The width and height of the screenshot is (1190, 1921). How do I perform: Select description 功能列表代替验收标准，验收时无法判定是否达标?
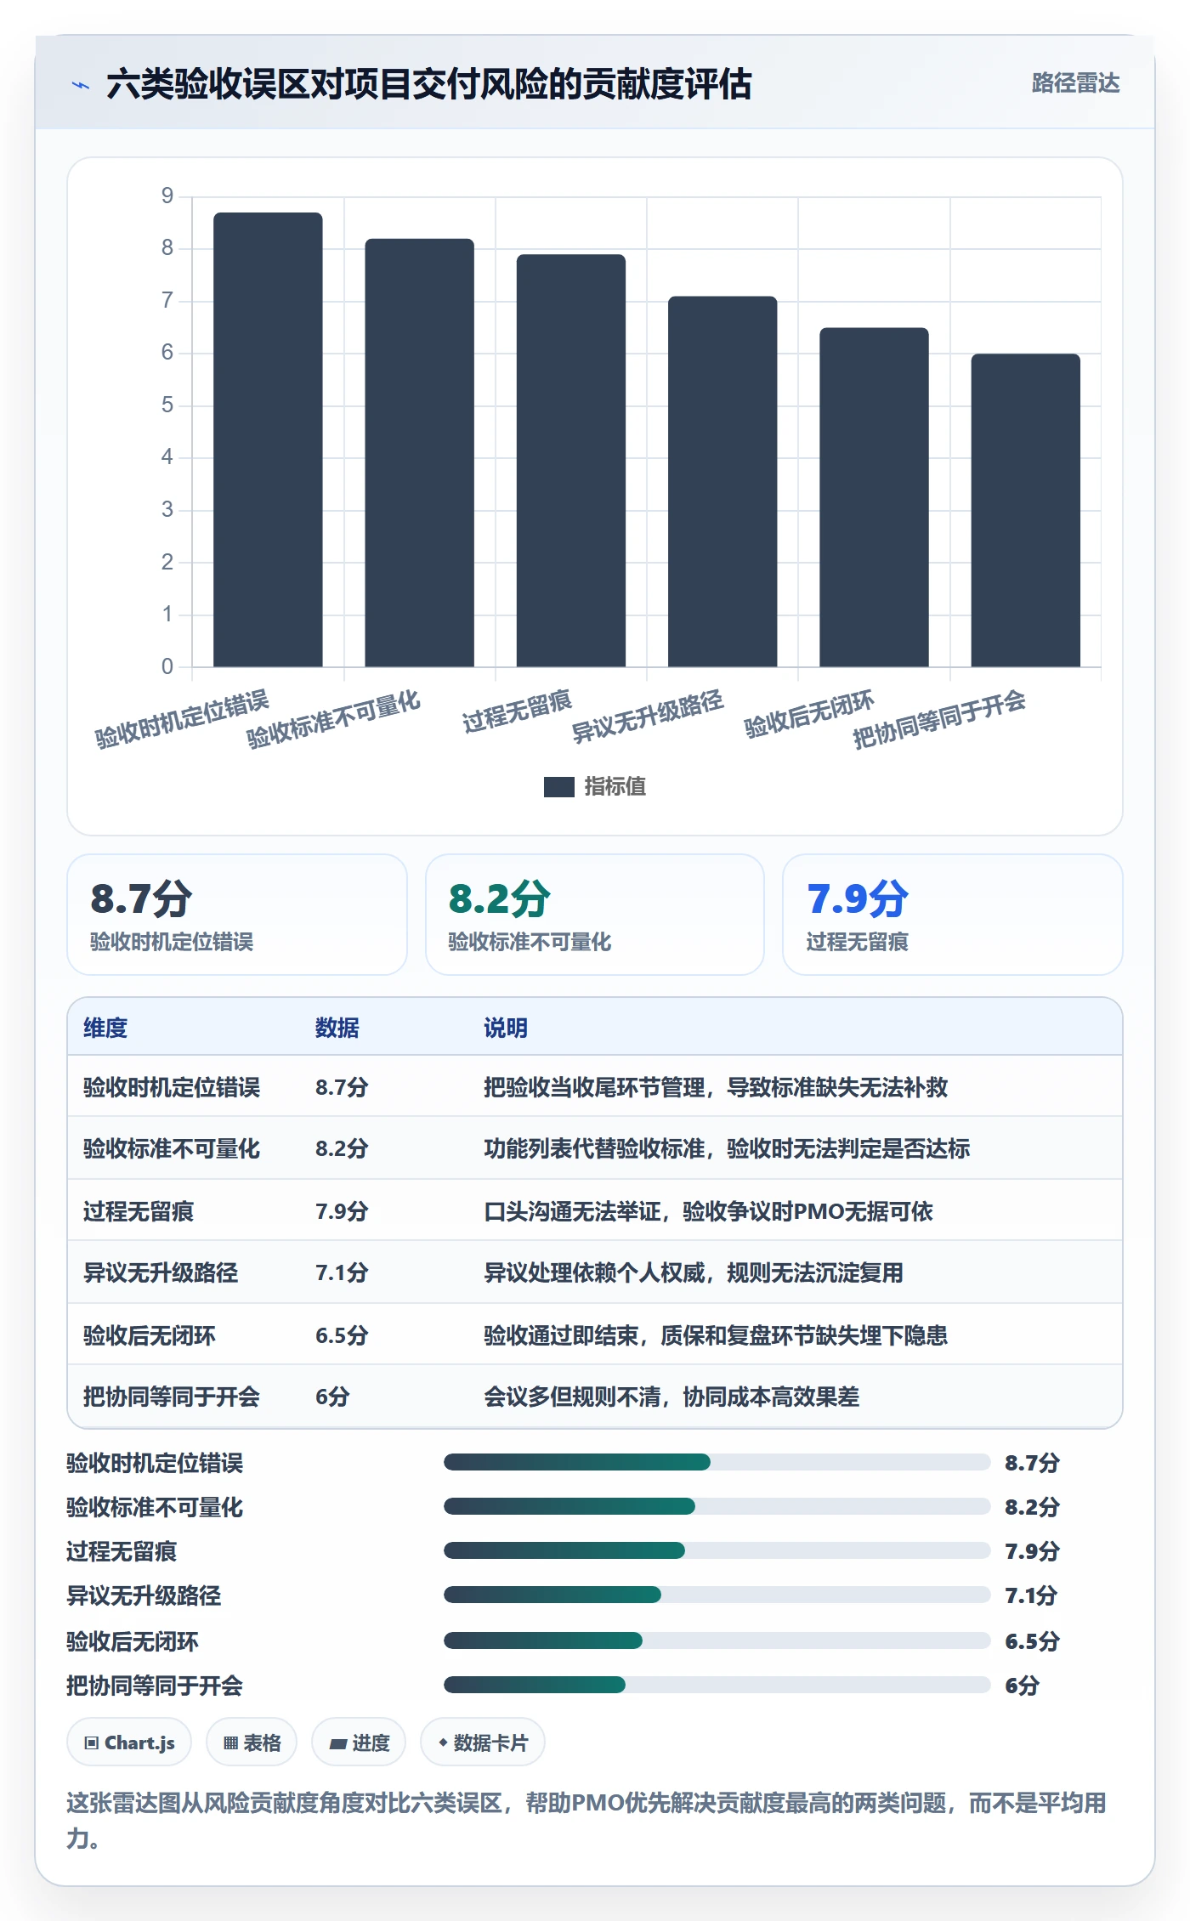(x=727, y=1148)
